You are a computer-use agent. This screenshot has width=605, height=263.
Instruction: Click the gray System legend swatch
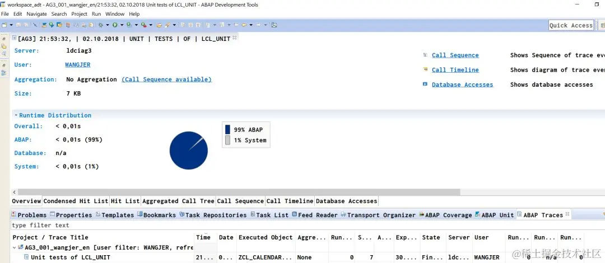point(227,140)
